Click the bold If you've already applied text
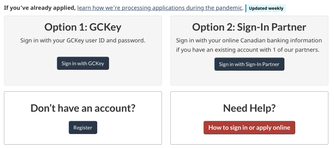334x148 pixels. (40, 8)
